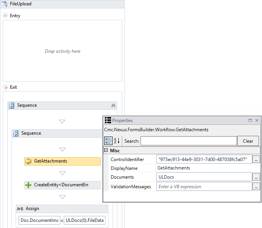Click the FileUpload state icon
Viewport: 262px width, 228px height.
pos(5,4)
